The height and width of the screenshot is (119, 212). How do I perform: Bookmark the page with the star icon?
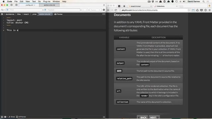[189, 10]
